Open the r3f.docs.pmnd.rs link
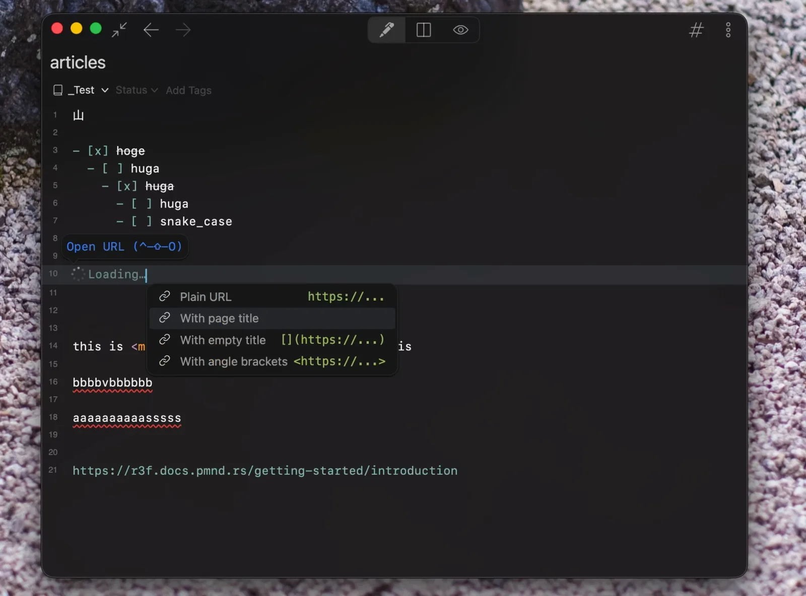The height and width of the screenshot is (596, 806). pos(265,471)
